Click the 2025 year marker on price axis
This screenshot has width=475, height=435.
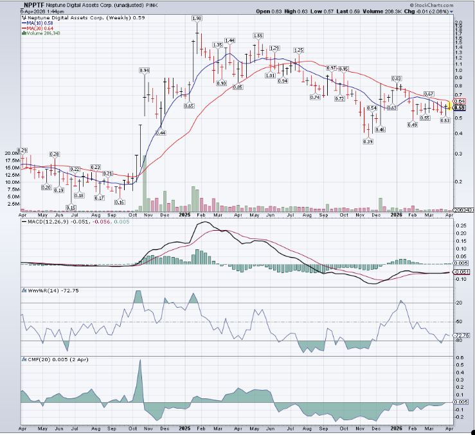pos(184,215)
